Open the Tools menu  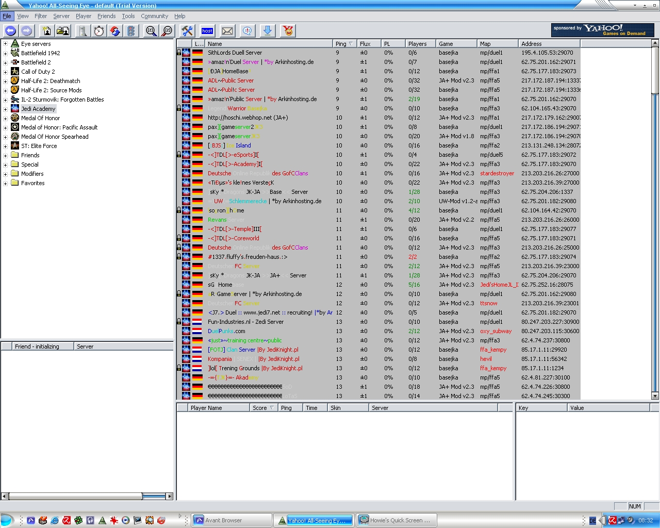click(x=128, y=16)
